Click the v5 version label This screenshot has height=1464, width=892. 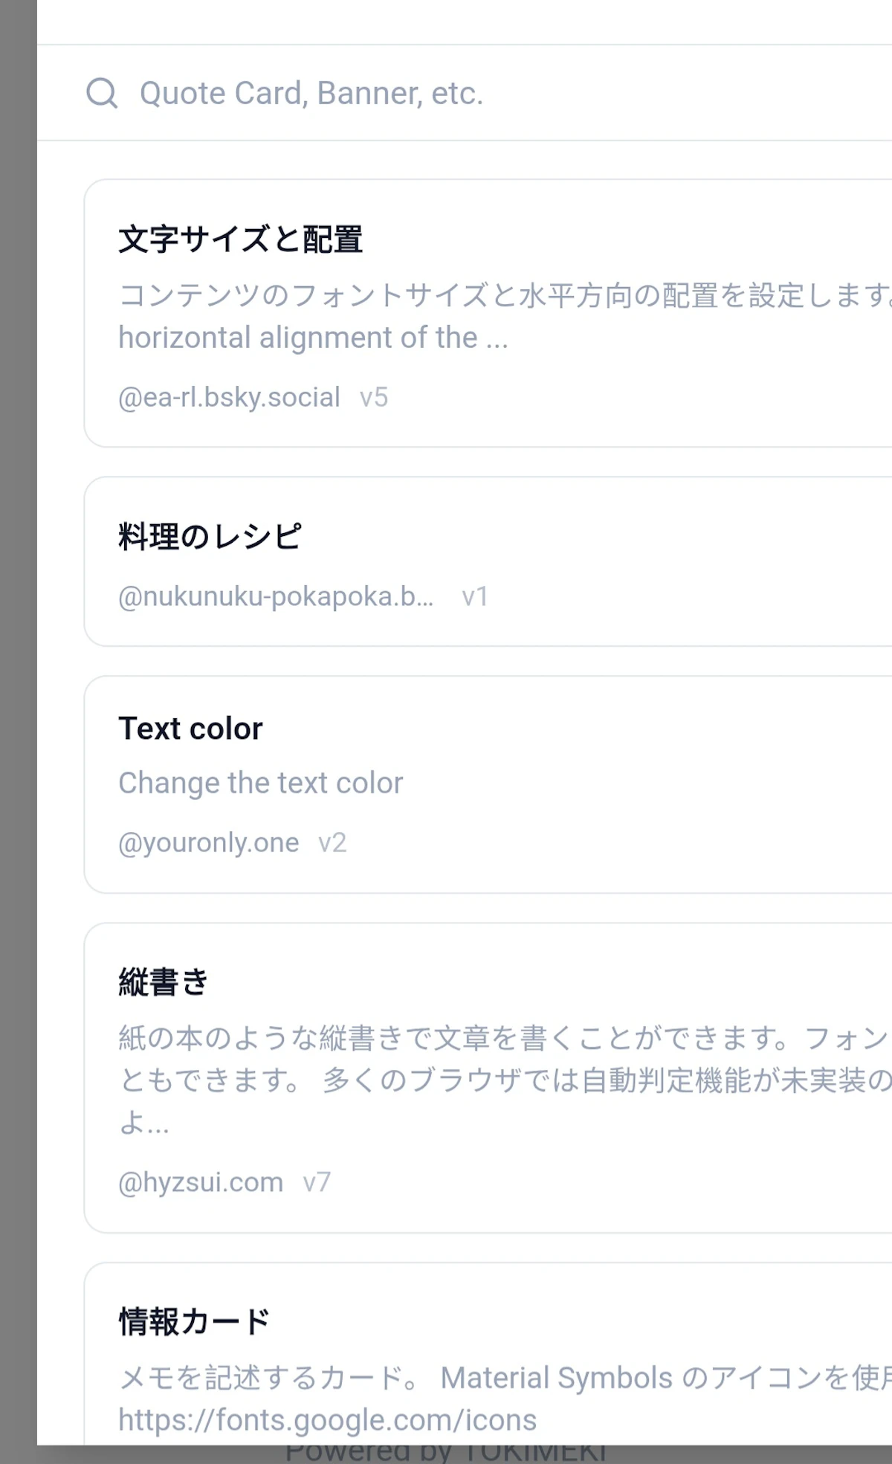(374, 397)
